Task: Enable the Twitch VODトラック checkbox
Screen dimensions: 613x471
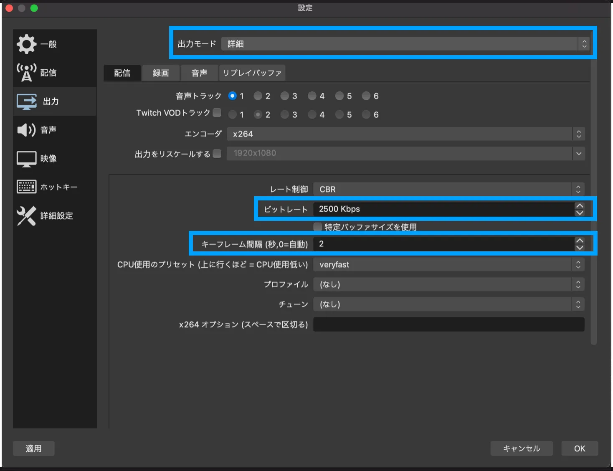Action: pos(217,112)
